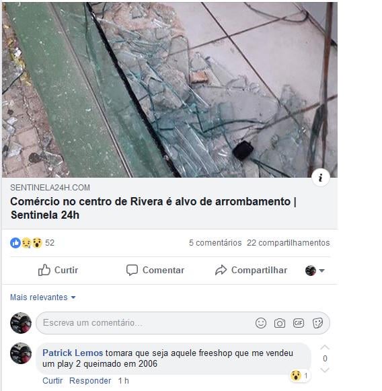Click the info icon on the article image
The width and height of the screenshot is (382, 391).
point(320,178)
